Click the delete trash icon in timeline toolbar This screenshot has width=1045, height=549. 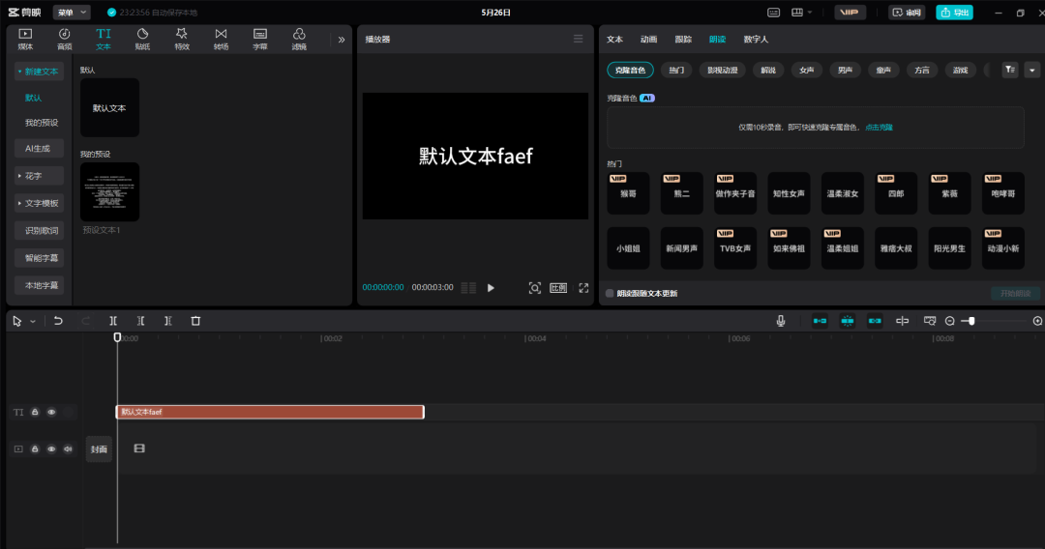(195, 321)
